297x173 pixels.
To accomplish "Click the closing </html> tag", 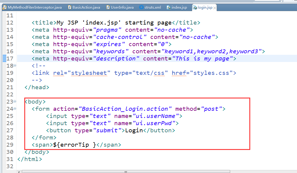I will [30, 159].
